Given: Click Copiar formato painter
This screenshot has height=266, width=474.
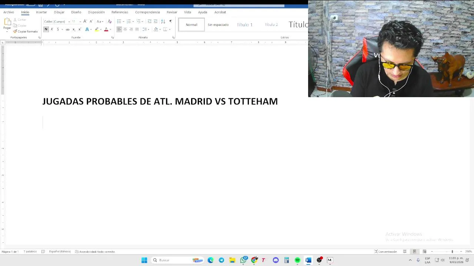Looking at the screenshot, I should (x=26, y=31).
